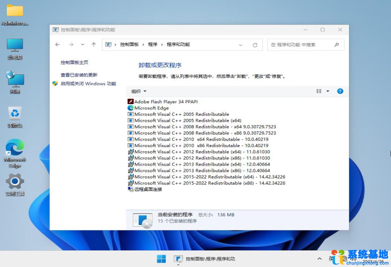Select Visual C++ 2015-2022 (x64) 14.42.34226
This screenshot has width=391, height=267.
click(x=210, y=177)
